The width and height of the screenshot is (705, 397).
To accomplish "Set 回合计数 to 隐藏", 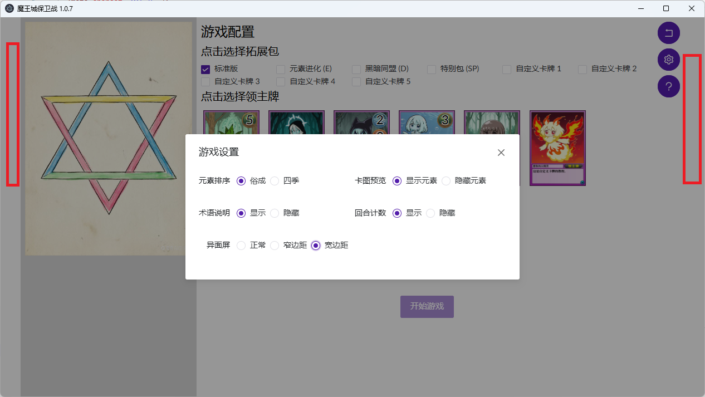I will click(x=430, y=213).
